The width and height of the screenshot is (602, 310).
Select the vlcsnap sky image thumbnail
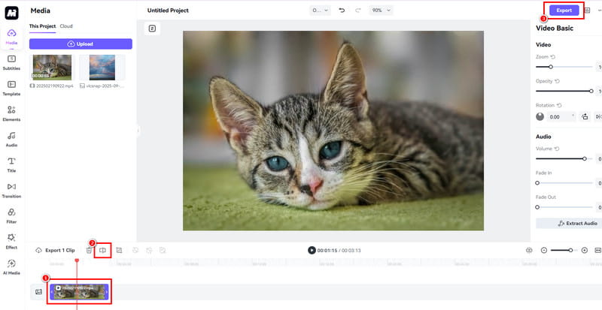coord(102,68)
